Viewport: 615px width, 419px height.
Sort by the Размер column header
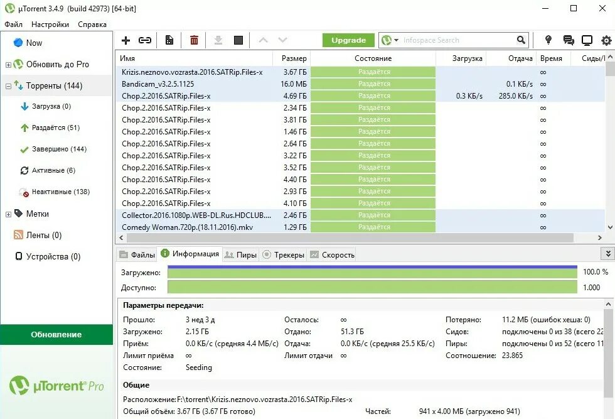pos(292,58)
